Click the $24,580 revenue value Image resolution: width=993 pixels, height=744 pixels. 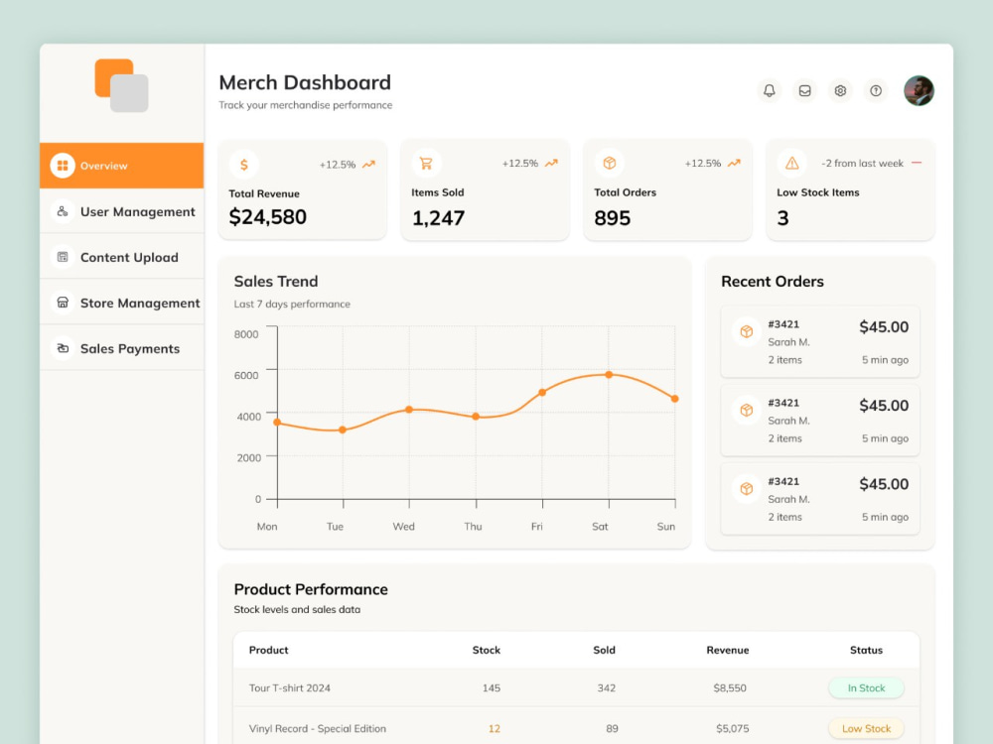coord(267,217)
